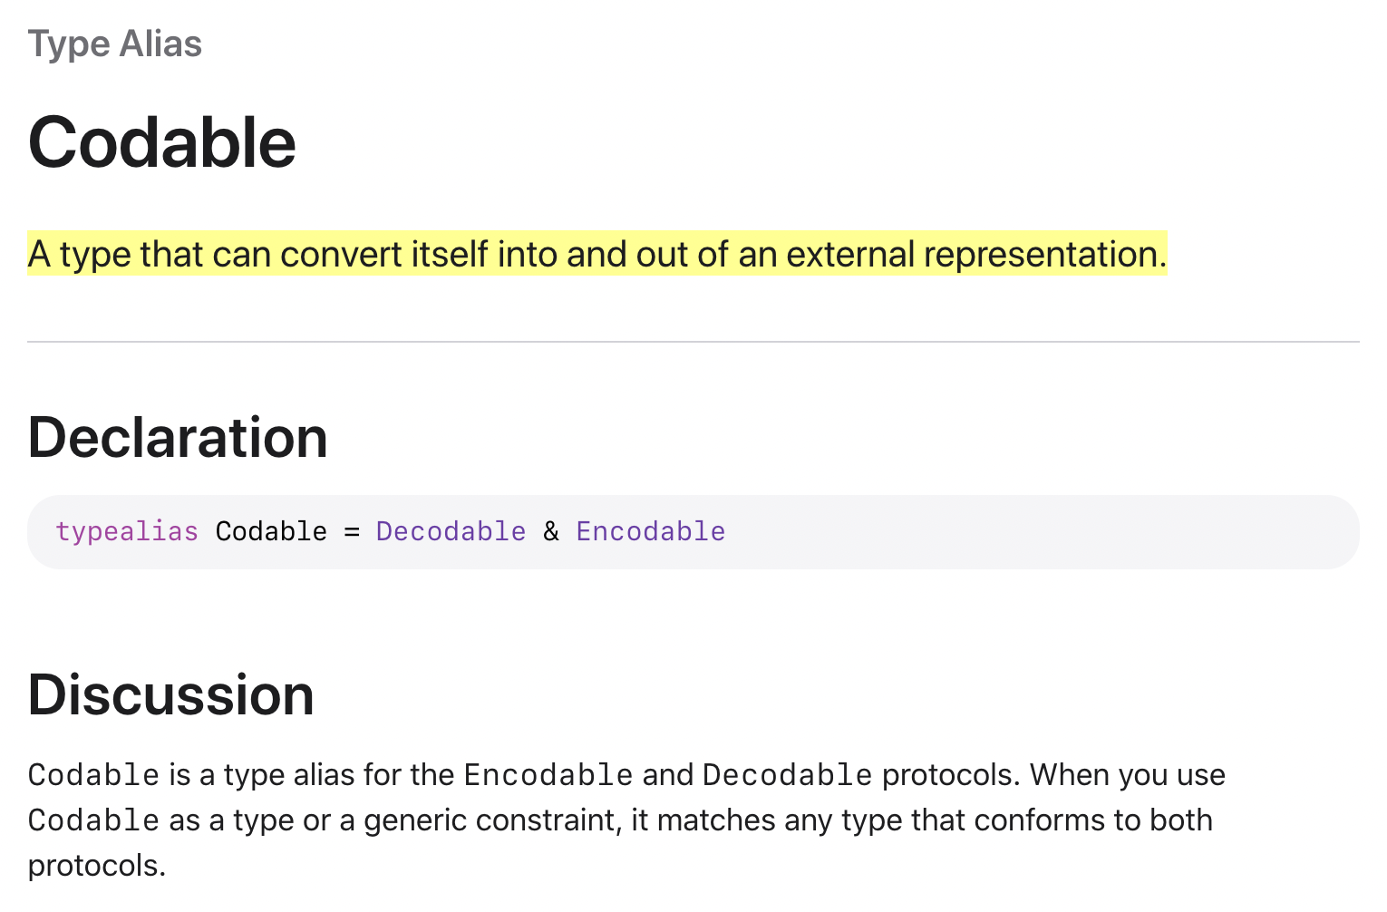Viewport: 1387px width, 912px height.
Task: Click the Discussion section heading
Action: pyautogui.click(x=170, y=695)
